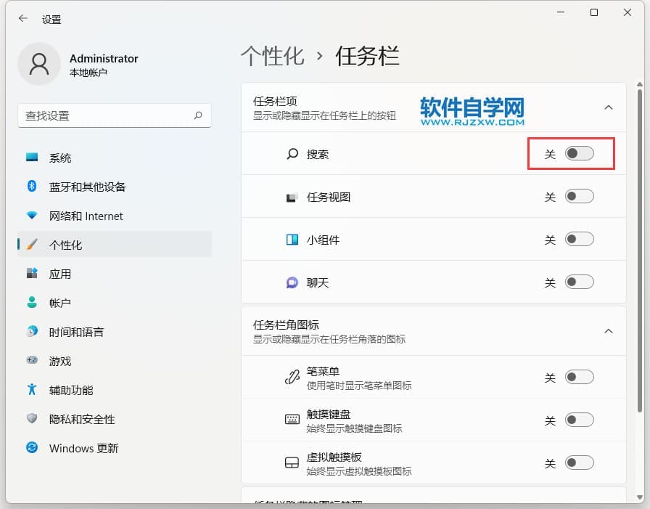Viewport: 650px width, 509px height.
Task: Click the search magnifier in 查找设置 box
Action: 198,115
